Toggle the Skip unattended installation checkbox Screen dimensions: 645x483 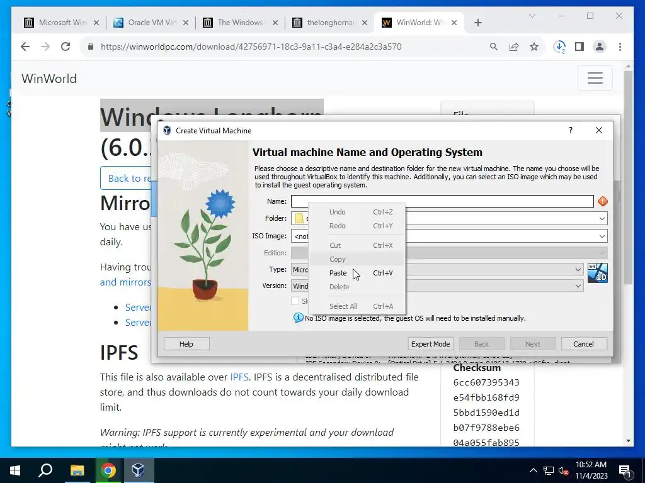tap(295, 301)
